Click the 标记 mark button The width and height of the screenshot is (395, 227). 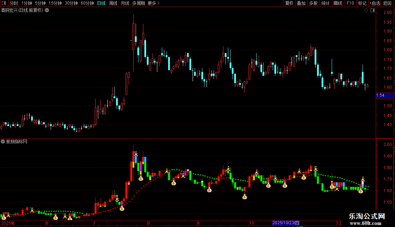click(362, 3)
